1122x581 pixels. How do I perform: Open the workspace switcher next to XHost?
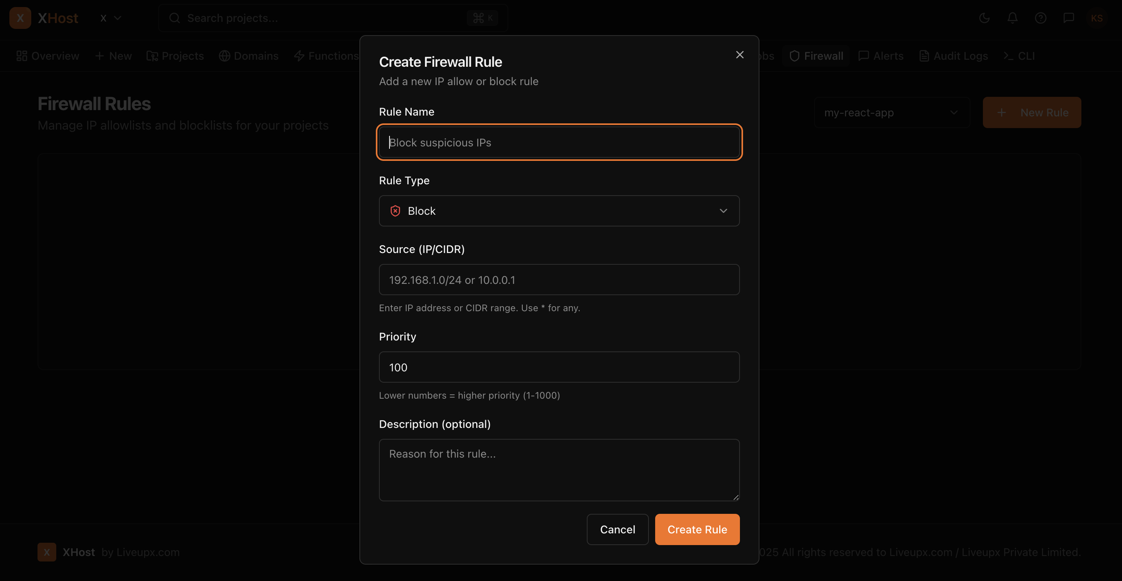[x=110, y=18]
